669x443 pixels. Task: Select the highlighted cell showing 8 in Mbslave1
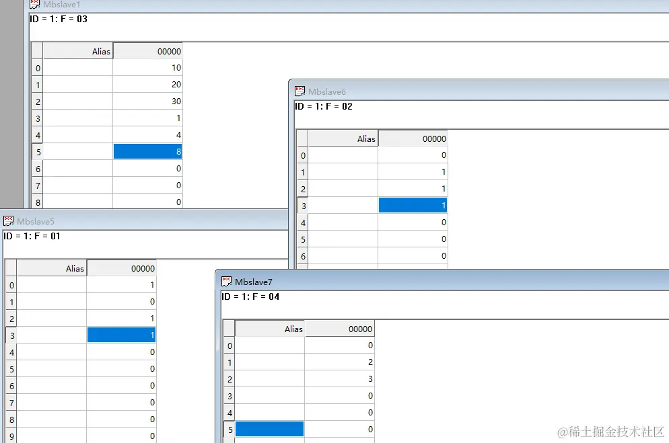pyautogui.click(x=147, y=151)
